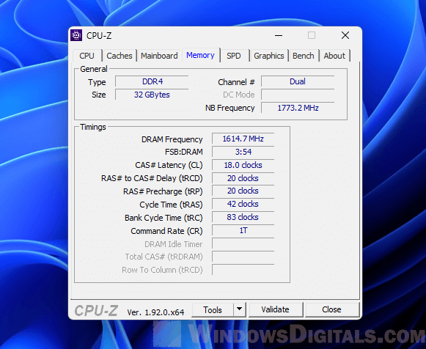Click the memory Type field showing DDR4
The height and width of the screenshot is (349, 426).
(x=152, y=81)
